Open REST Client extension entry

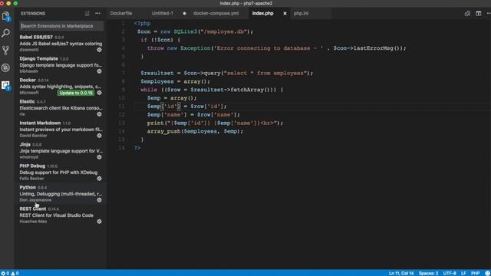pyautogui.click(x=61, y=215)
